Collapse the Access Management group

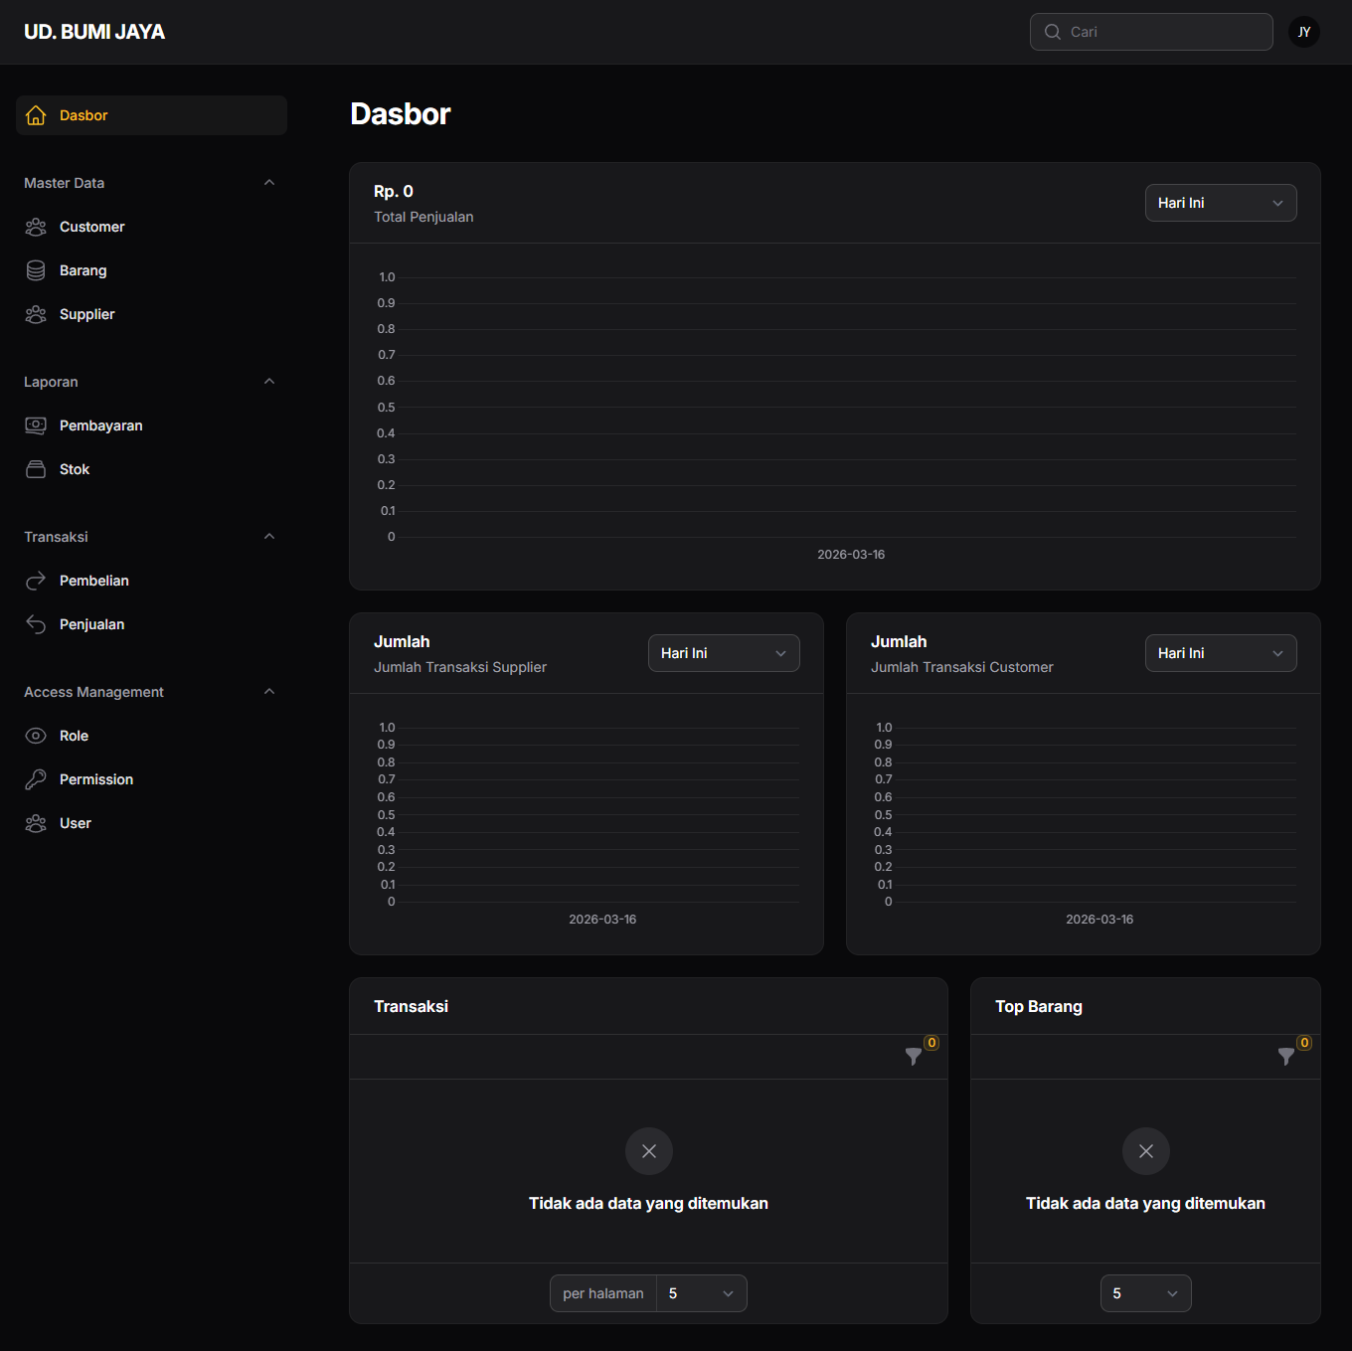(269, 692)
